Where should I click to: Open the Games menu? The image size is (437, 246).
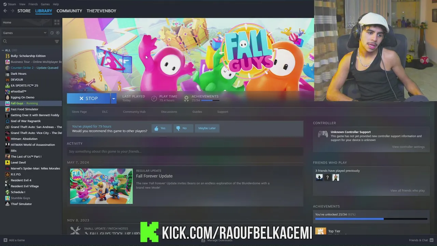(x=45, y=4)
